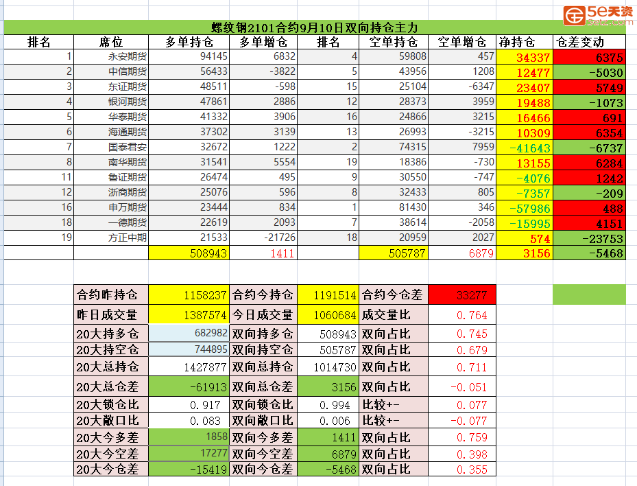Select the 20大今多差 label cell
The width and height of the screenshot is (637, 486).
pyautogui.click(x=111, y=437)
